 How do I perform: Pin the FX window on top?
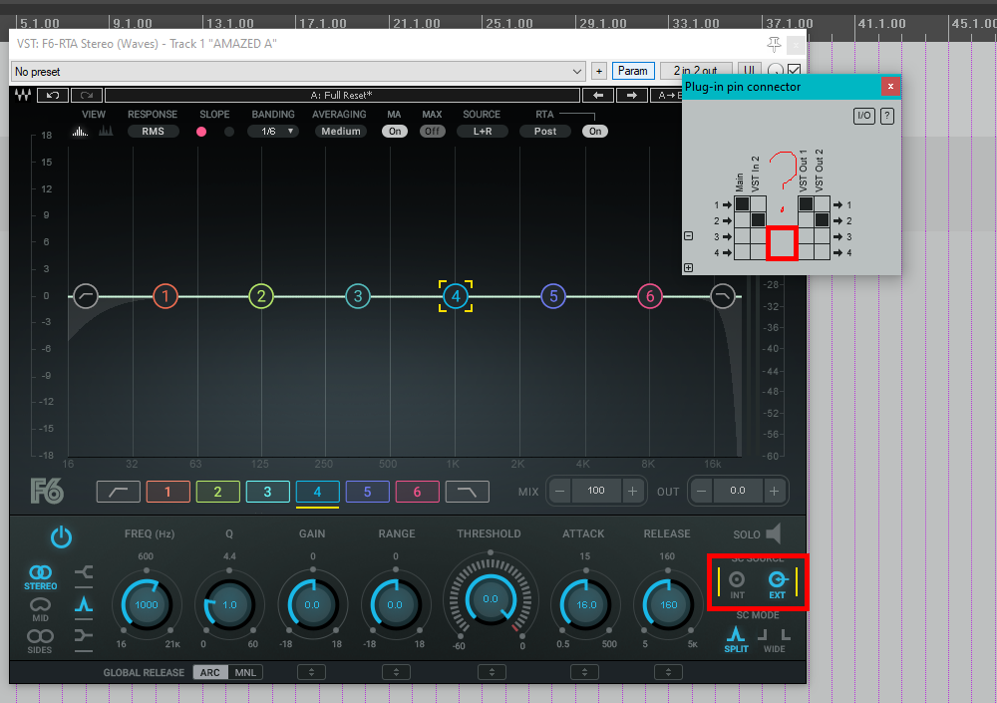tap(774, 44)
